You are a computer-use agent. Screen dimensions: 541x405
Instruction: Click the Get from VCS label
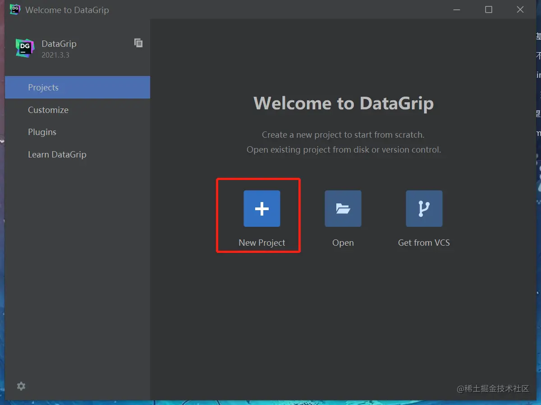click(424, 243)
